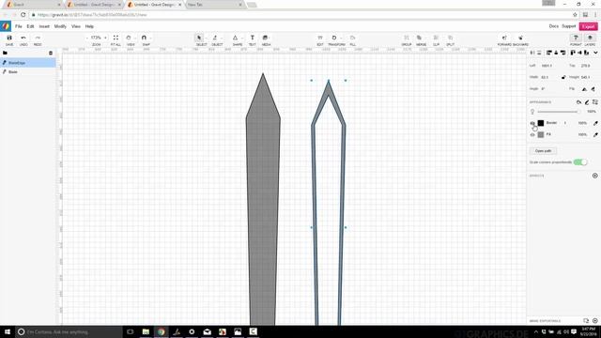Click the Edit toolbar icon
This screenshot has width=601, height=338.
tap(320, 38)
